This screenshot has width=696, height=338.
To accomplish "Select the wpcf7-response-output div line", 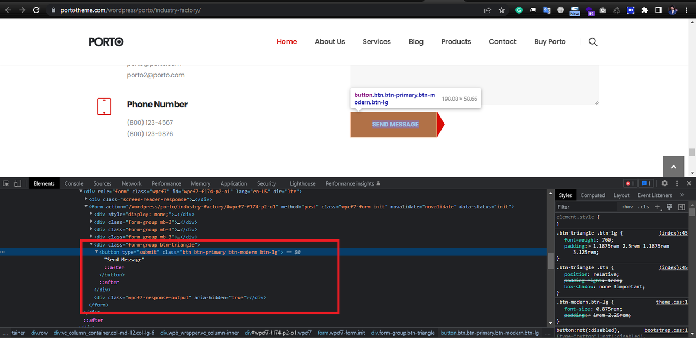I will (180, 298).
